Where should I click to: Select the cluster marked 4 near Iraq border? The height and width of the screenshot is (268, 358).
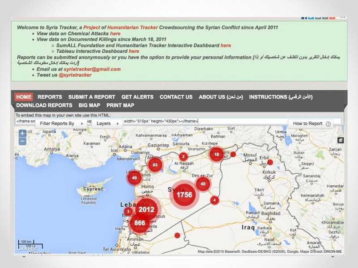[214, 200]
